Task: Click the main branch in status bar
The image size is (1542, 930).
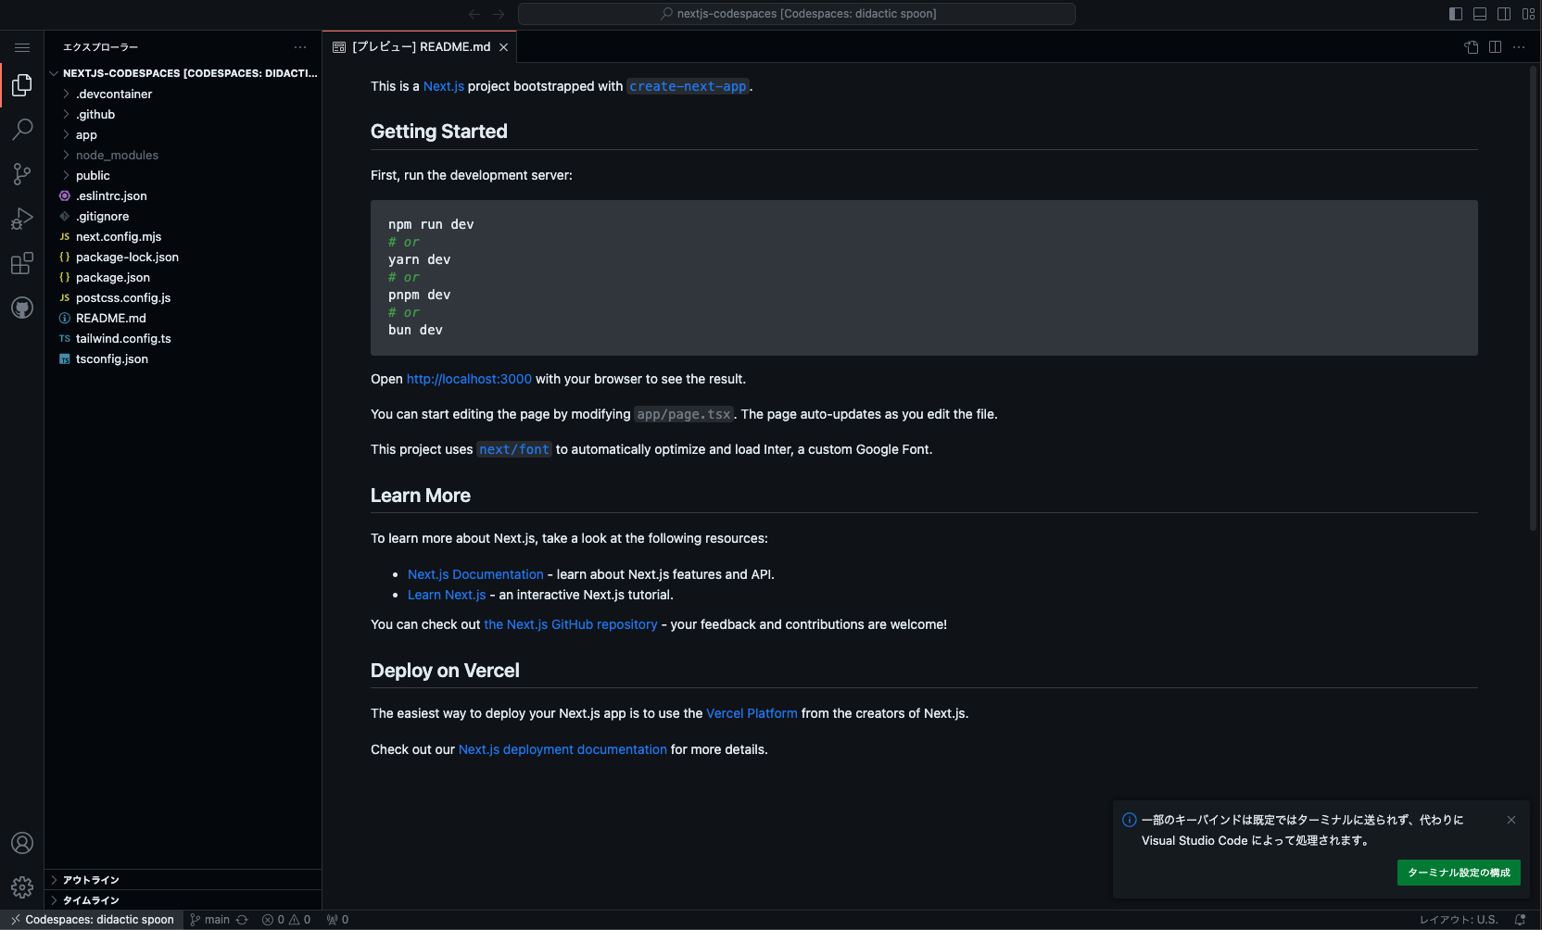Action: coord(209,920)
